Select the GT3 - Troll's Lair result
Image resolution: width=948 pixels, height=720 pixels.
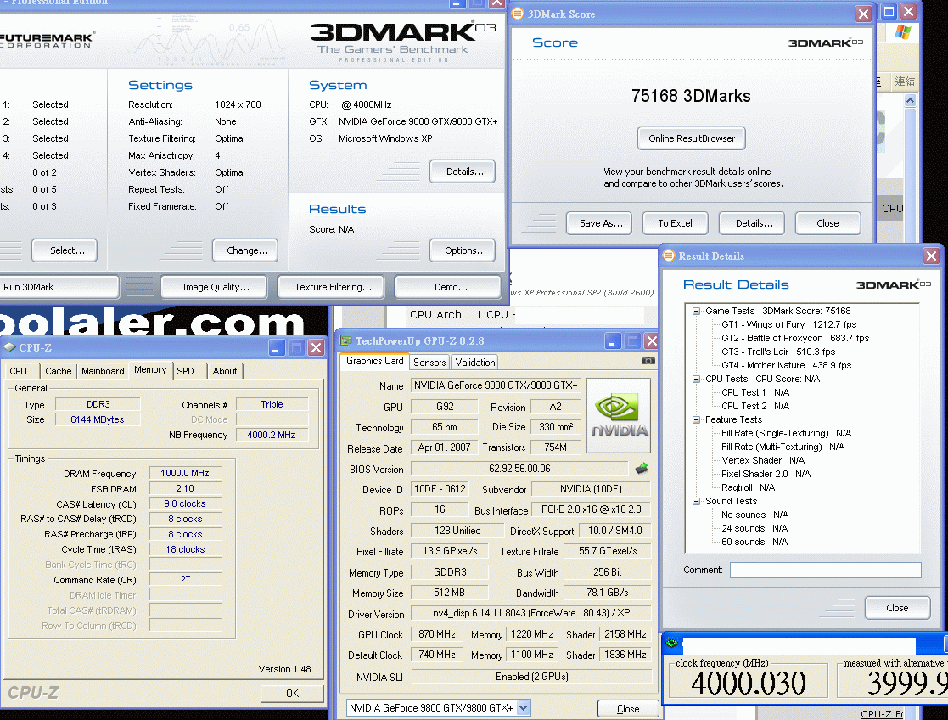tap(778, 352)
